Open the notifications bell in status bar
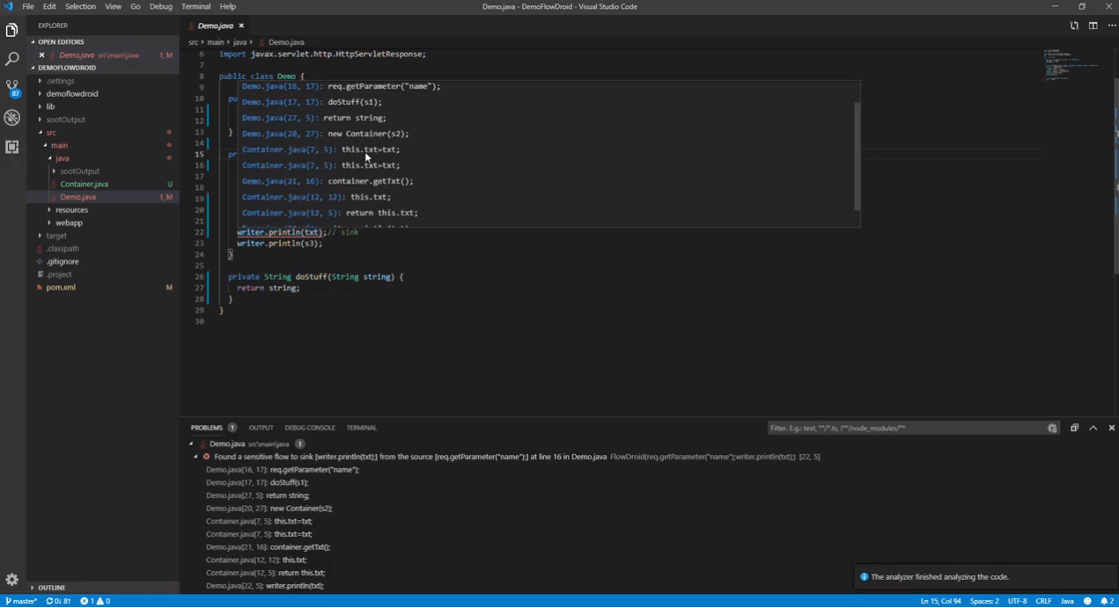This screenshot has height=608, width=1119. 1105,601
